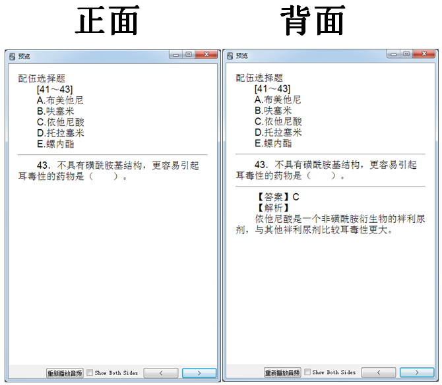
Task: Close the right preview window
Action: pyautogui.click(x=424, y=54)
